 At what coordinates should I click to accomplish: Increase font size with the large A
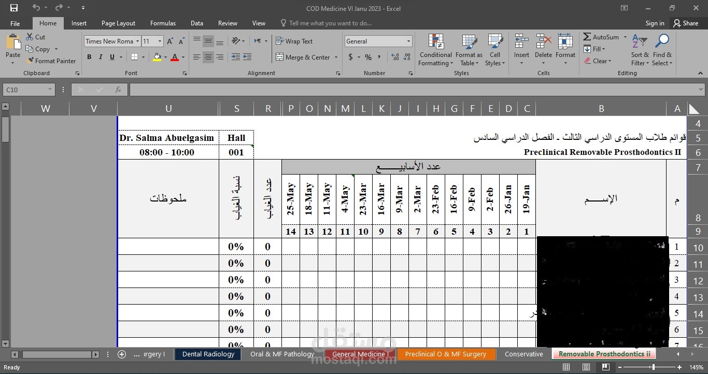click(170, 41)
